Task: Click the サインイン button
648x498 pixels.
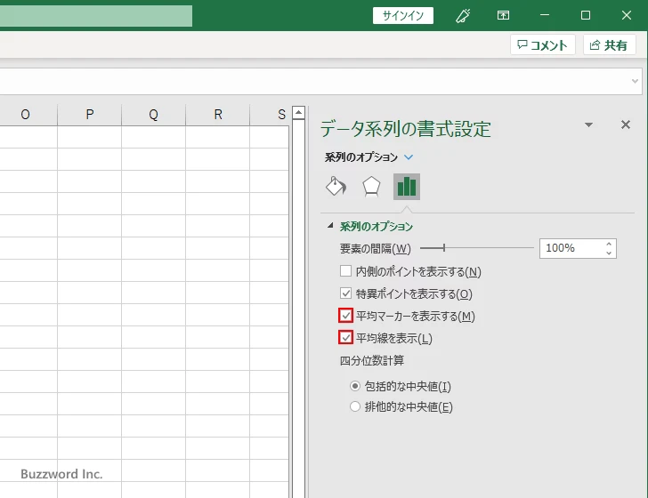Action: click(403, 16)
